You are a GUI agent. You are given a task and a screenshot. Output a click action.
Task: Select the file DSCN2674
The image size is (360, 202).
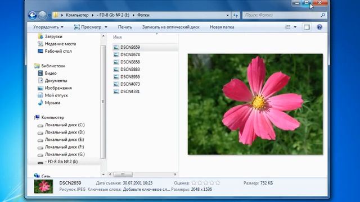130,54
